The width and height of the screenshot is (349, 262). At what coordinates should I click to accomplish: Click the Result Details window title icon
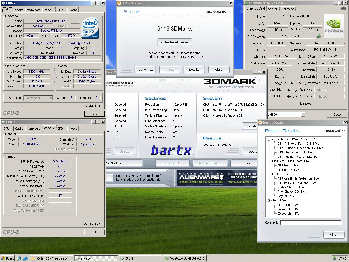point(260,123)
